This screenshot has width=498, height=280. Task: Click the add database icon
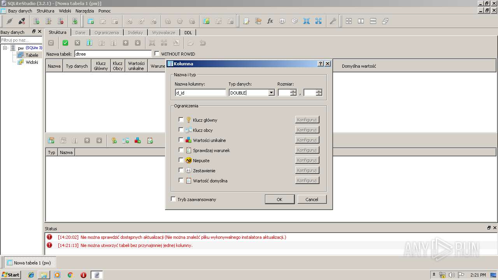pos(37,21)
